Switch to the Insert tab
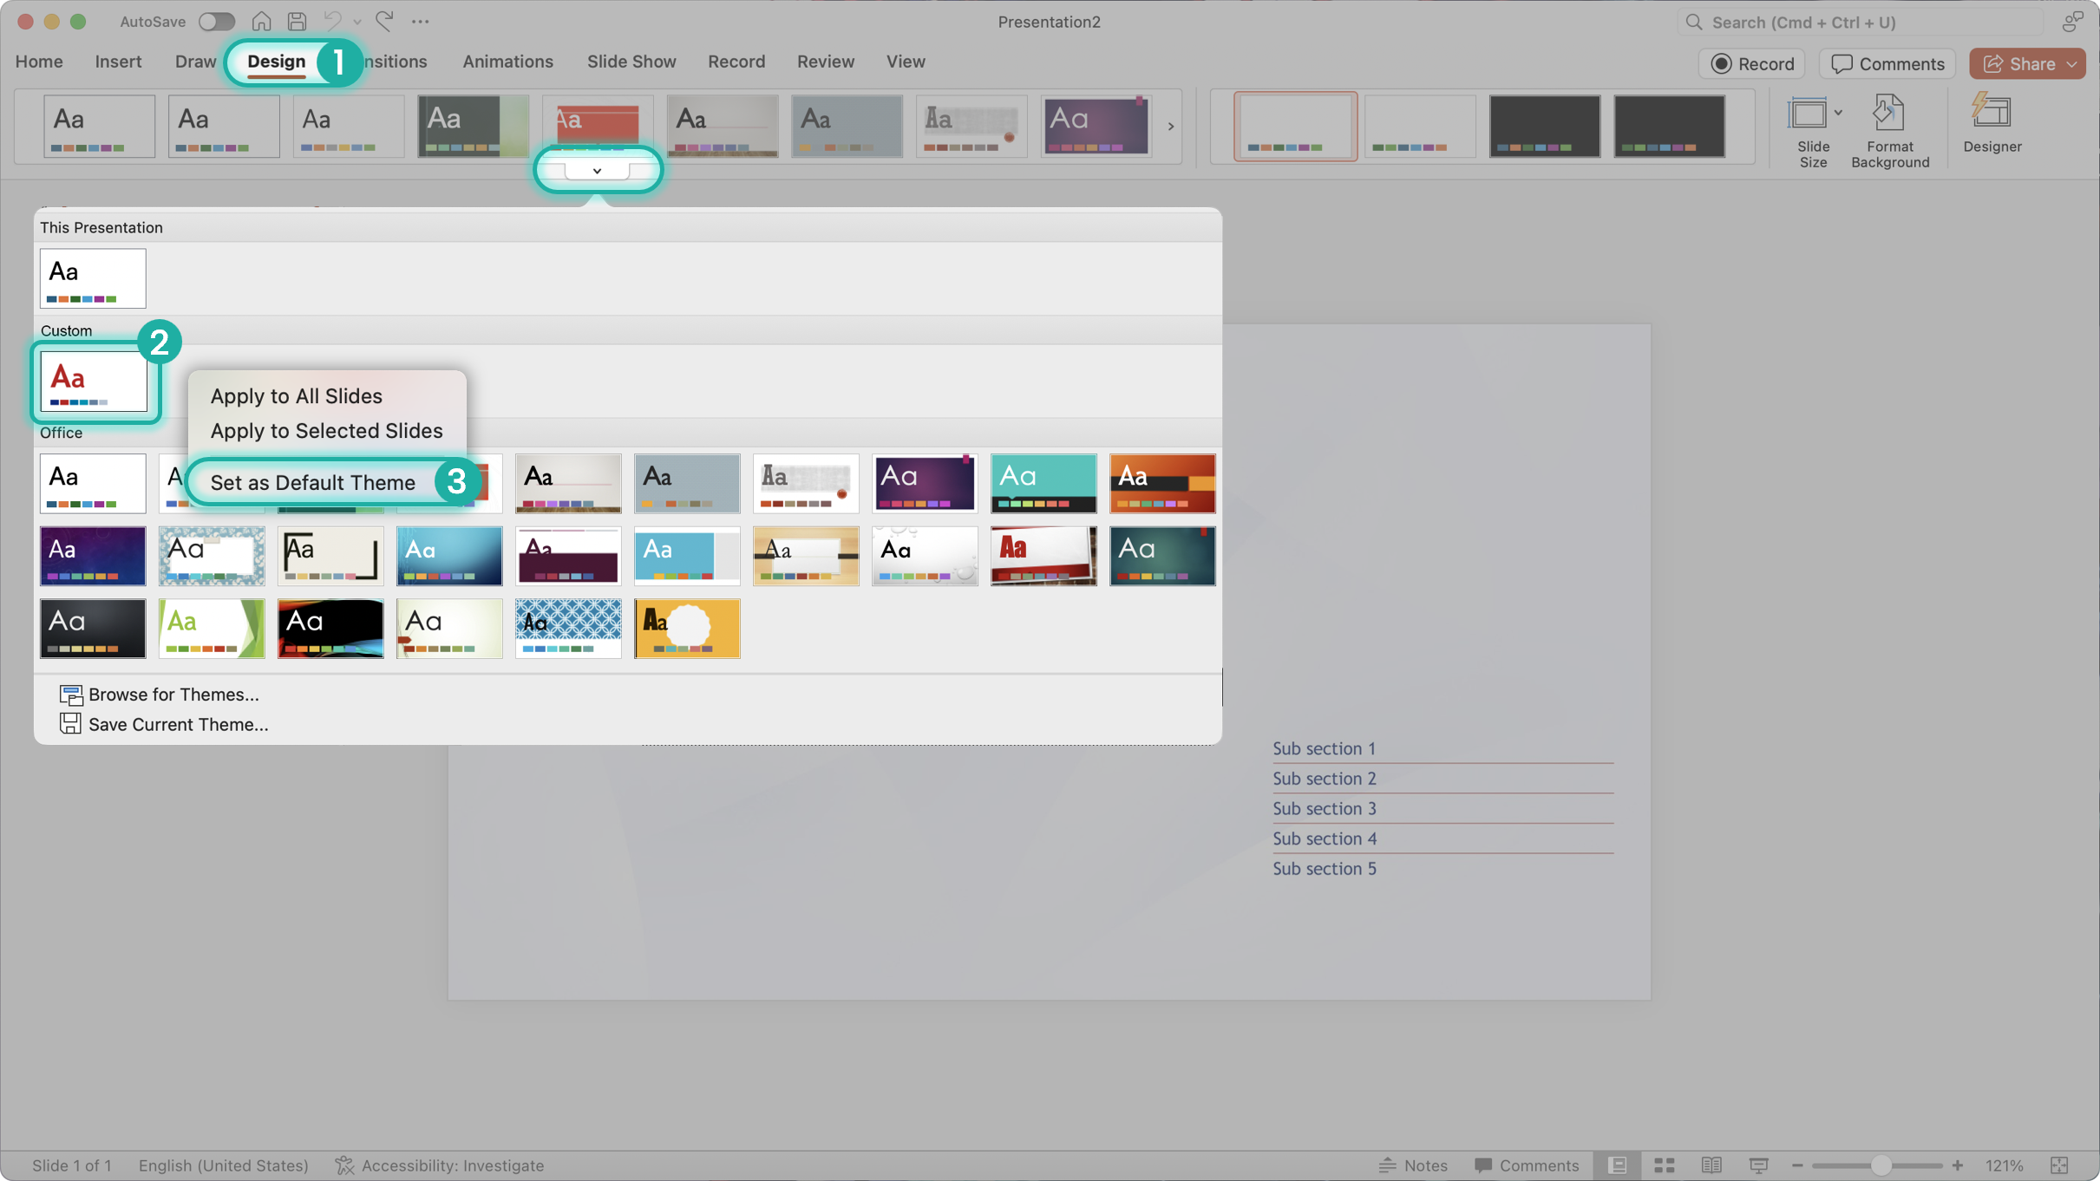The image size is (2100, 1181). tap(118, 62)
